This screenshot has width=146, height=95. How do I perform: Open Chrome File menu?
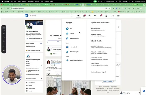tap(12, 1)
